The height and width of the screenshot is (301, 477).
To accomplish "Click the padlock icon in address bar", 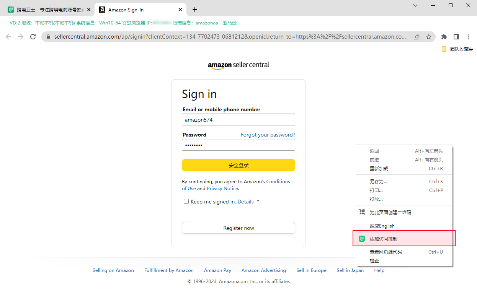I will (48, 37).
